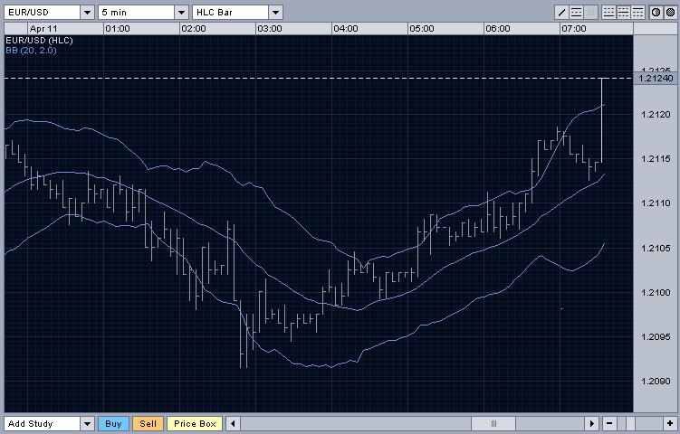Open the EUR/USD symbol dropdown
The image size is (680, 434).
(87, 12)
